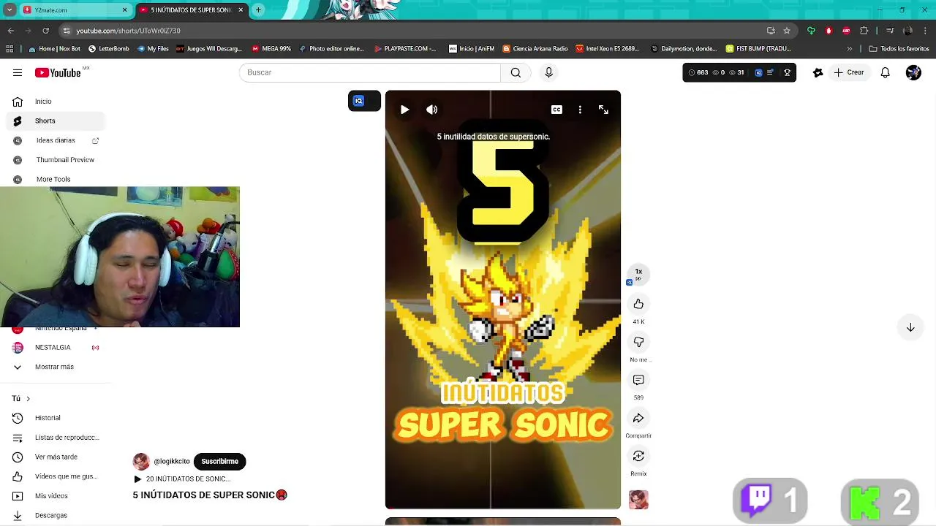The width and height of the screenshot is (936, 526).
Task: Remix this Short
Action: point(638,456)
